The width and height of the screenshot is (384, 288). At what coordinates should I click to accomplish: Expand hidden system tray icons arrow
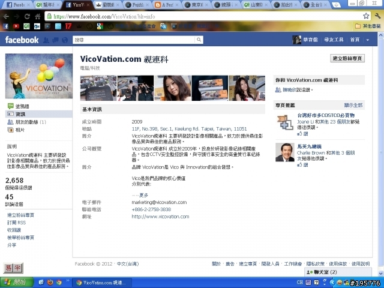coord(332,283)
